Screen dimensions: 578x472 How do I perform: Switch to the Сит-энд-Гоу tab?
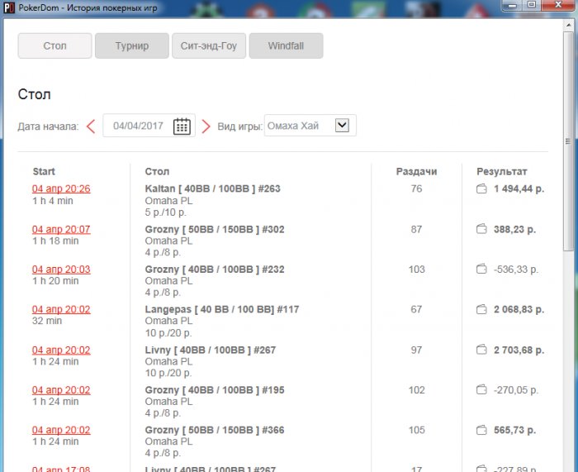point(209,45)
